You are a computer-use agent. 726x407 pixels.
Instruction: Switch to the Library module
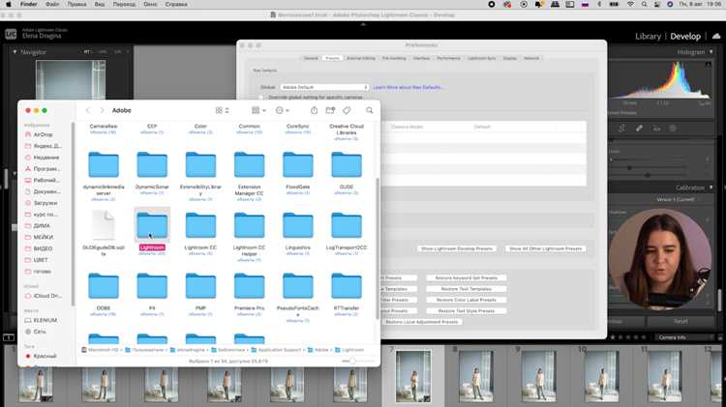pos(648,36)
